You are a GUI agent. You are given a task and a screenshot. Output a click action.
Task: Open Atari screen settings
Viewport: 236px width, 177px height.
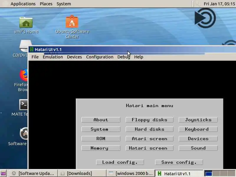(x=150, y=139)
